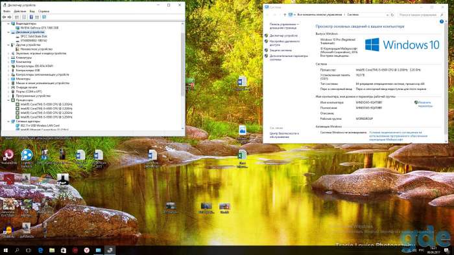Click the refresh button in System address bar
Screen dimensions: 454x255
(392, 15)
